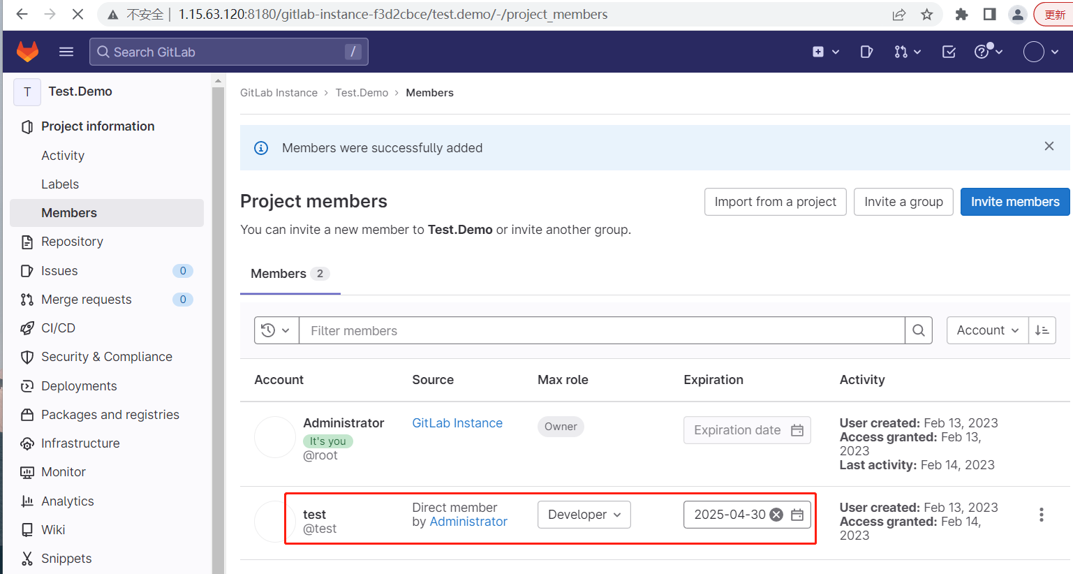Screen dimensions: 1073x574
Task: Click GitLab Instance source link
Action: (x=457, y=423)
